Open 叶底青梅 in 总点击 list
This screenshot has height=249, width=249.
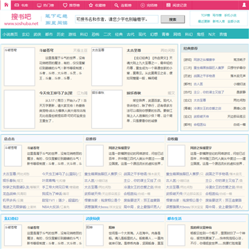(x=49, y=181)
